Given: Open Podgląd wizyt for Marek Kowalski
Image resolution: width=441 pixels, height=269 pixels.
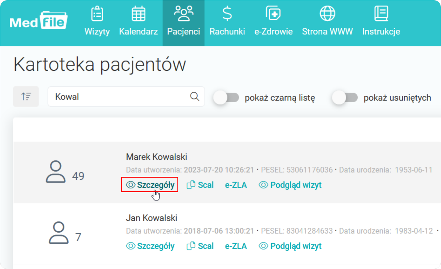Looking at the screenshot, I should (290, 185).
